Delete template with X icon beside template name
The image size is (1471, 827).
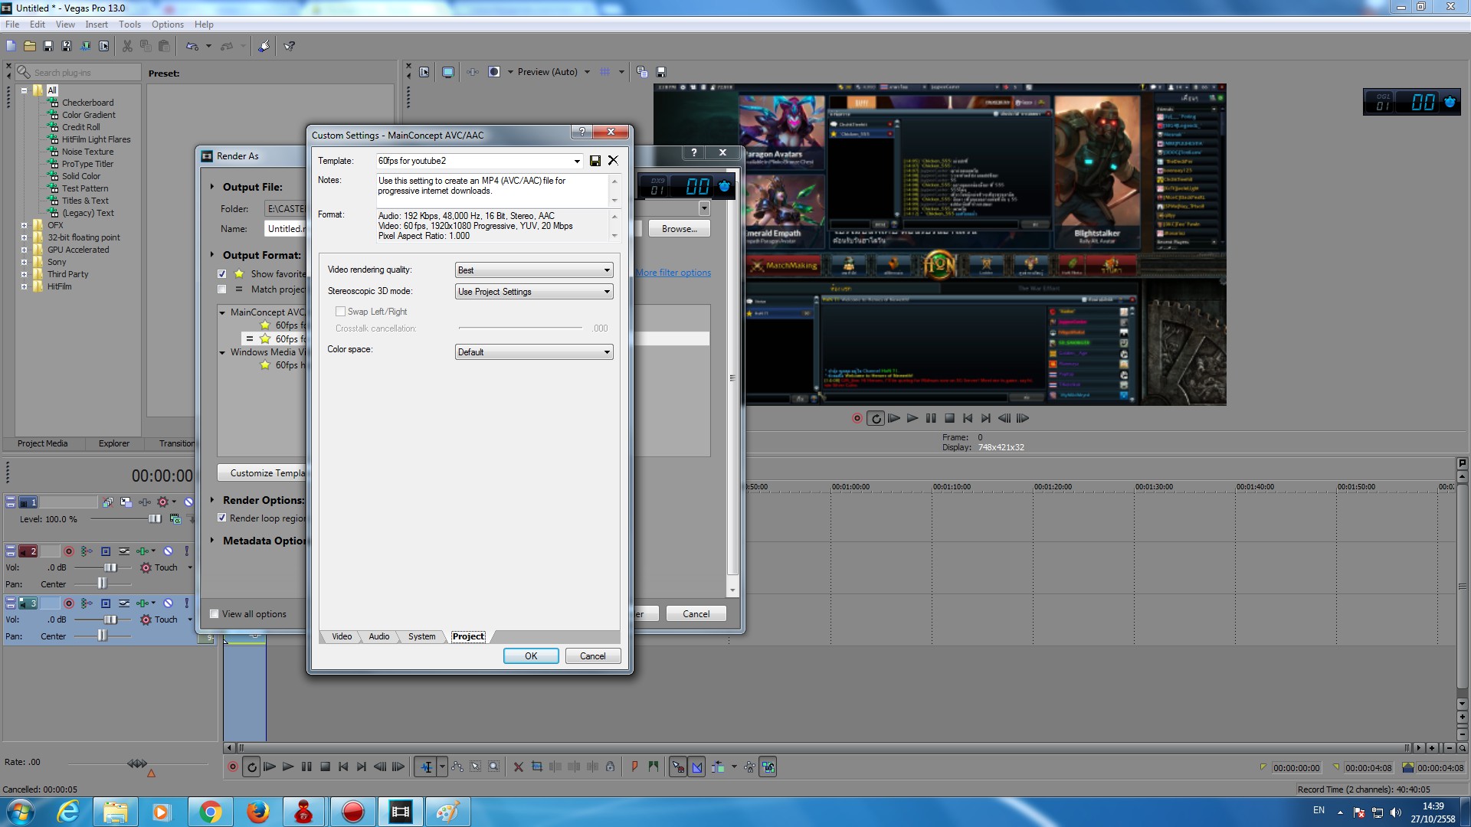pyautogui.click(x=613, y=160)
